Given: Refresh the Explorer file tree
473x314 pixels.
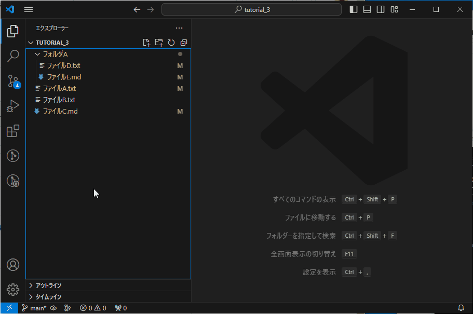Looking at the screenshot, I should (x=171, y=43).
